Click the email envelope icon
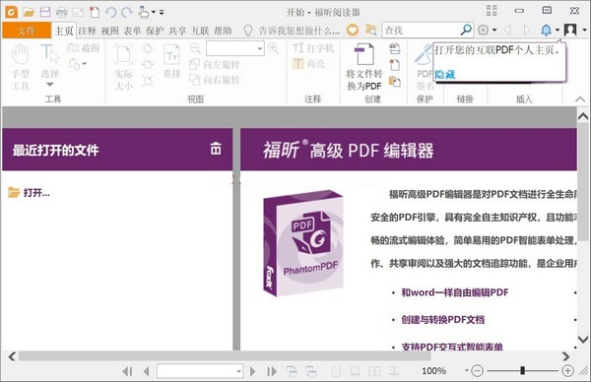The width and height of the screenshot is (591, 382). [78, 13]
